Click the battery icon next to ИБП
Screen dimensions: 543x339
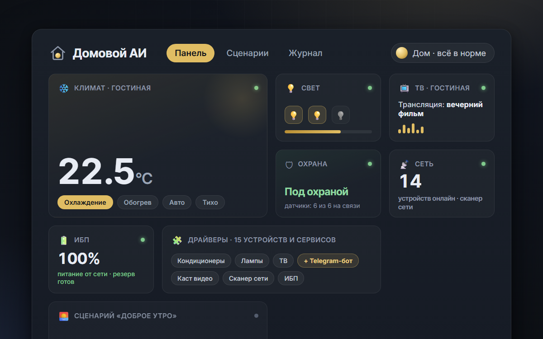pyautogui.click(x=64, y=240)
